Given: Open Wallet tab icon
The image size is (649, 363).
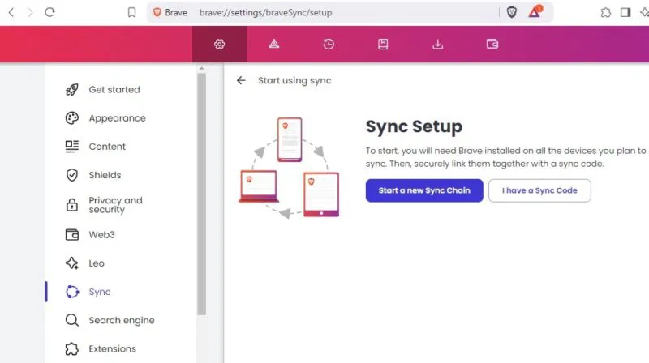Looking at the screenshot, I should [492, 44].
